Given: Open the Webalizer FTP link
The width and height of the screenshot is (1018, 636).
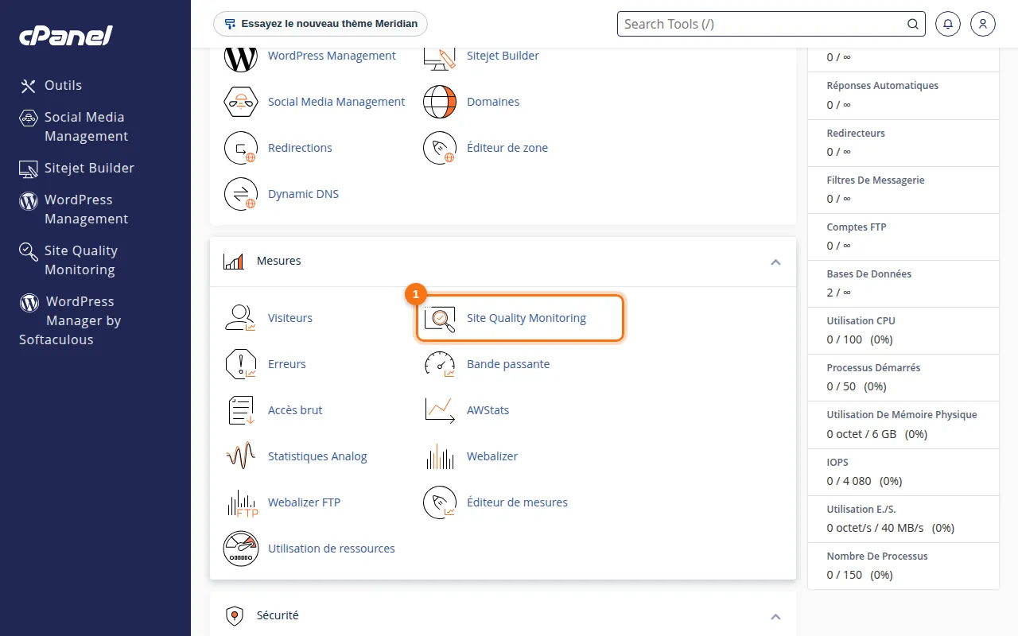Looking at the screenshot, I should coord(305,502).
